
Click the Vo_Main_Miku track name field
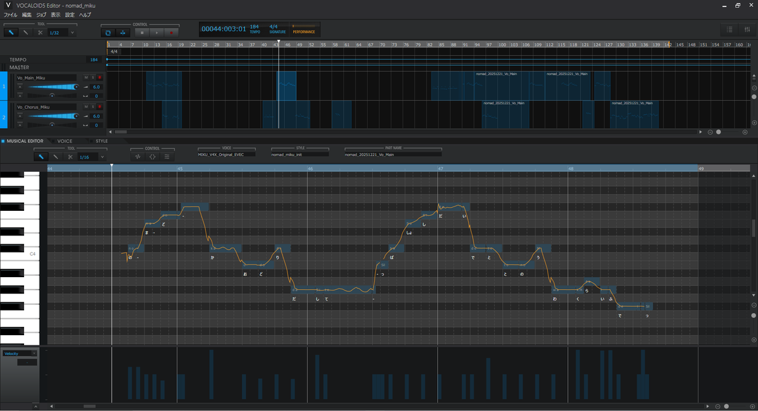46,78
